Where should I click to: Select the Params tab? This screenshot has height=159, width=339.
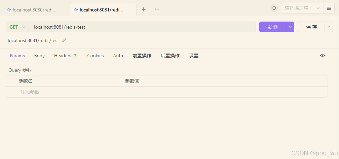(x=17, y=56)
